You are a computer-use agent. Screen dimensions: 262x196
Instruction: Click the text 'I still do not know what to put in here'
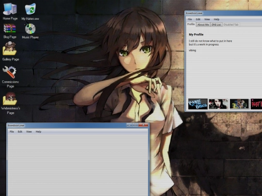coord(211,41)
